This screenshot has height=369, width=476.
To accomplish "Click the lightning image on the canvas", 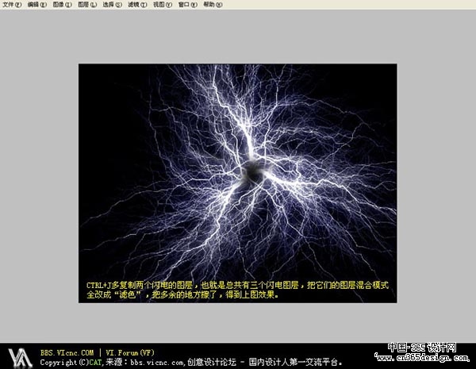I will [238, 183].
